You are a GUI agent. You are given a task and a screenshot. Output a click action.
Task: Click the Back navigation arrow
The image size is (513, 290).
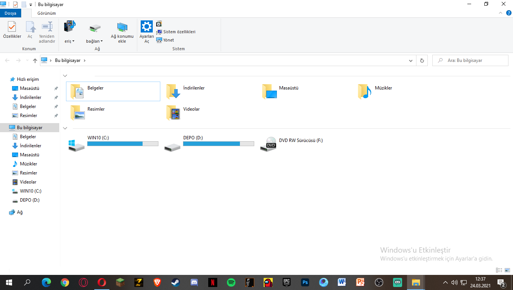[x=8, y=60]
